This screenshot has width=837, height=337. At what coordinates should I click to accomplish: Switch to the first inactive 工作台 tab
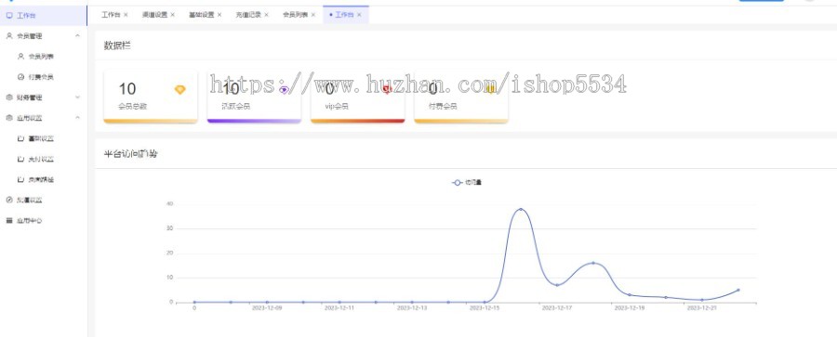[x=111, y=15]
